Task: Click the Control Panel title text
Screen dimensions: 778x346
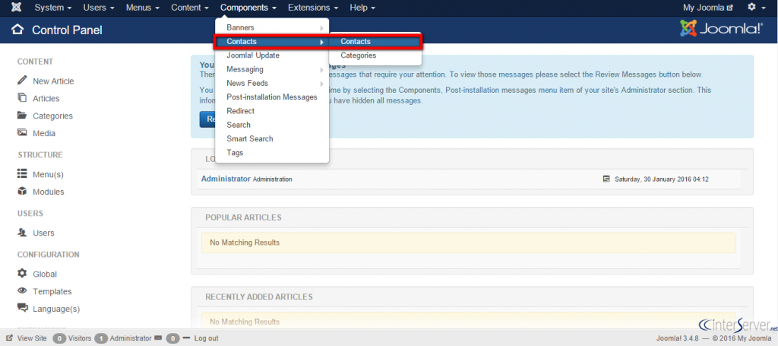Action: [67, 30]
